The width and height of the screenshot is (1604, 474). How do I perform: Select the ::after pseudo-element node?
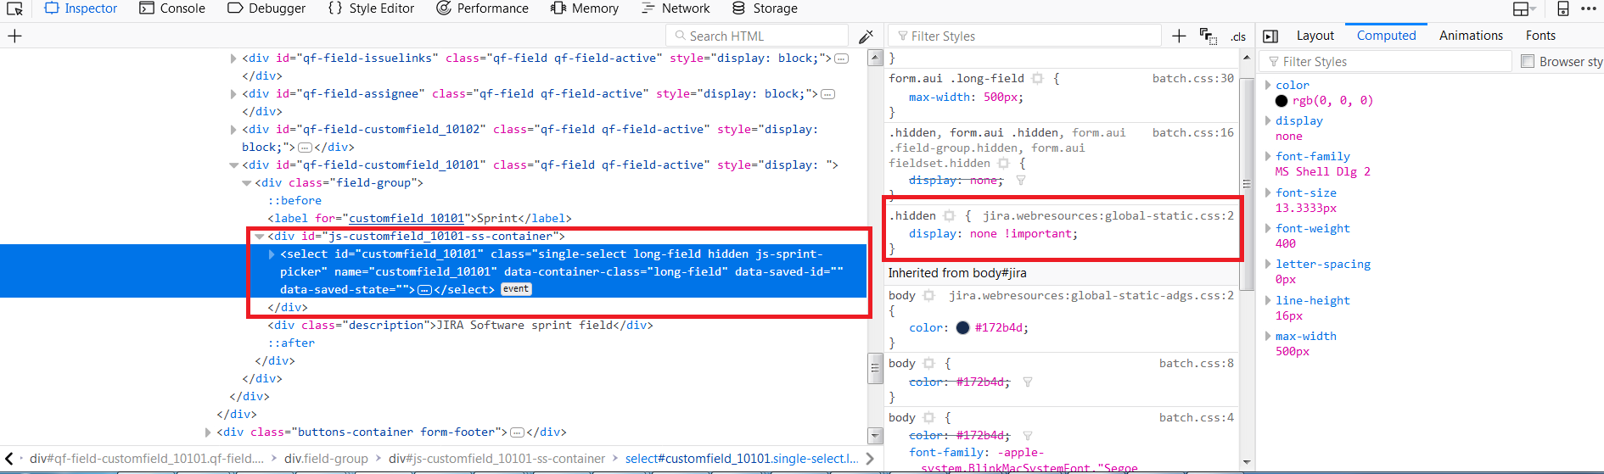coord(291,343)
